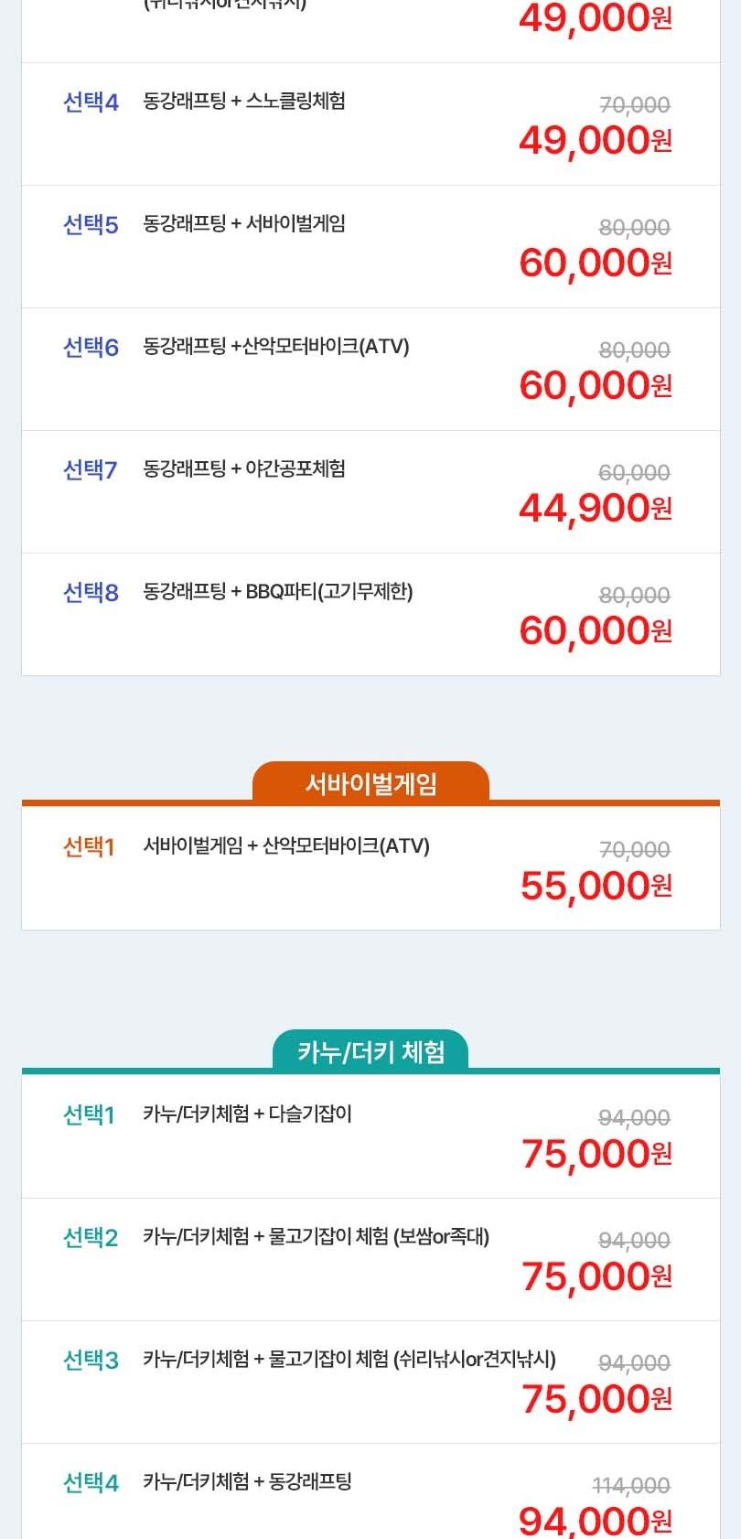Choose 동강래프팅 + 서바이벌게임 package text
741x1539 pixels.
click(x=244, y=224)
